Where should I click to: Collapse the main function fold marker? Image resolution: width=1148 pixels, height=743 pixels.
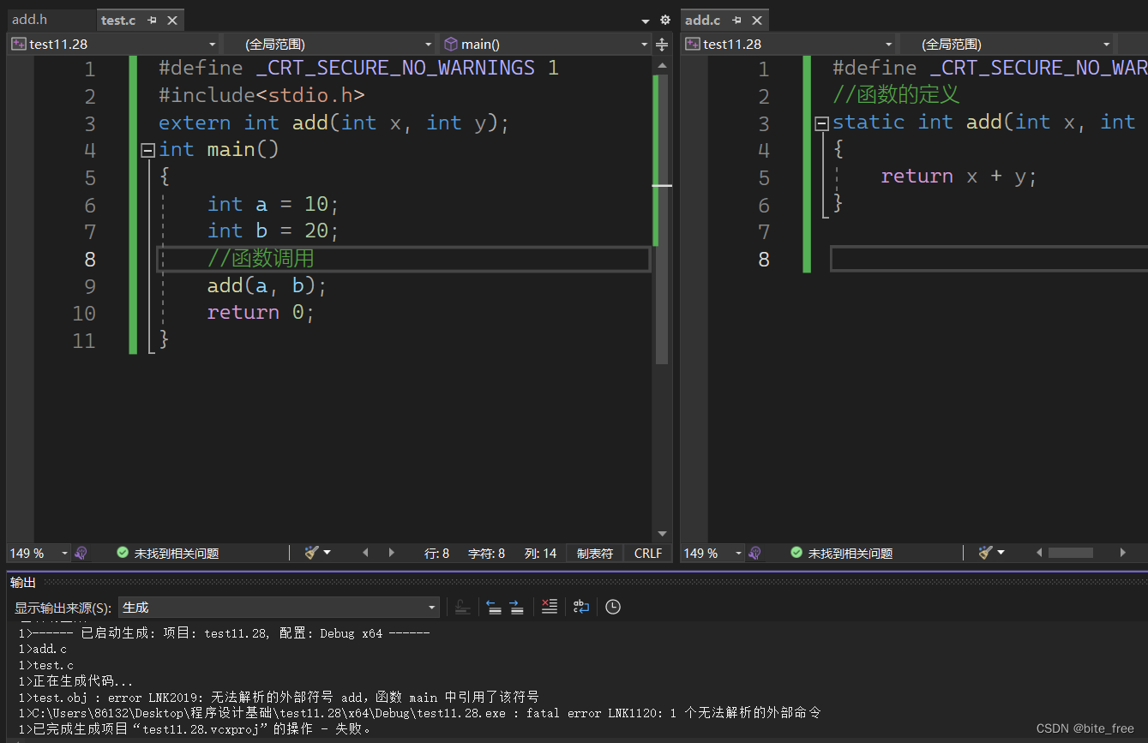[x=147, y=149]
